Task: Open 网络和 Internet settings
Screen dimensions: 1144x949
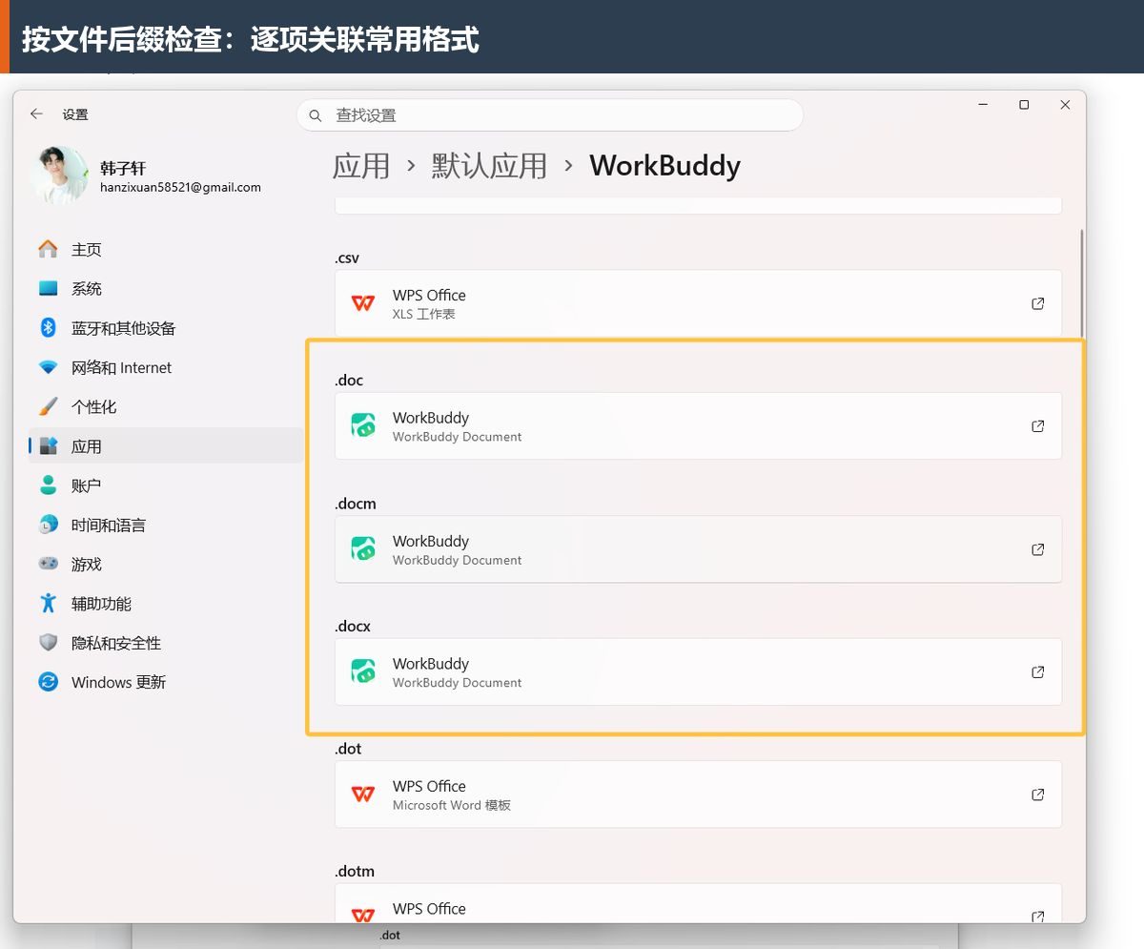Action: [166, 367]
